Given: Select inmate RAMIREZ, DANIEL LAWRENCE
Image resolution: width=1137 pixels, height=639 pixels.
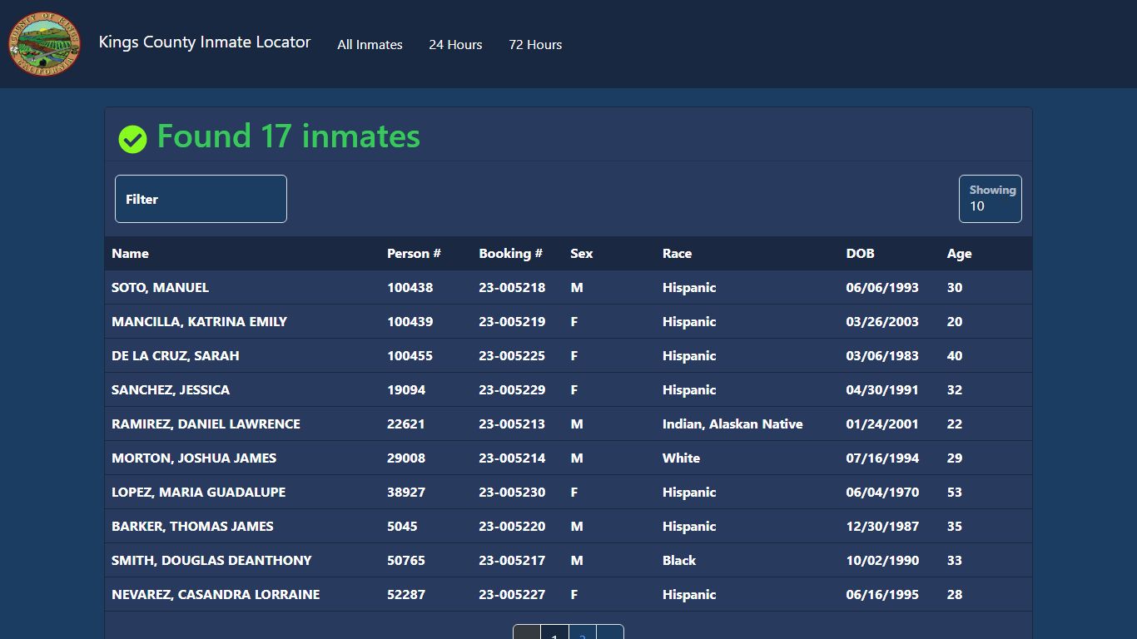Looking at the screenshot, I should 206,424.
